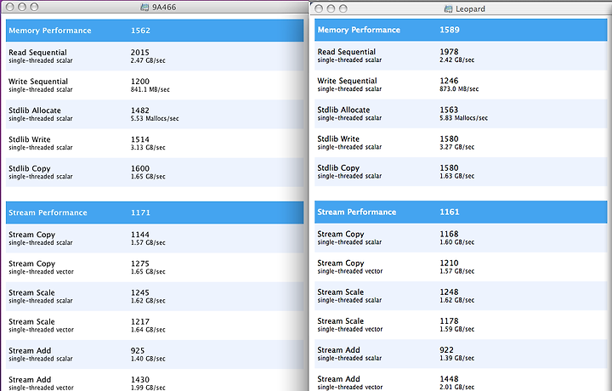Select Stdlib Copy label in 9A466 window

(x=30, y=168)
